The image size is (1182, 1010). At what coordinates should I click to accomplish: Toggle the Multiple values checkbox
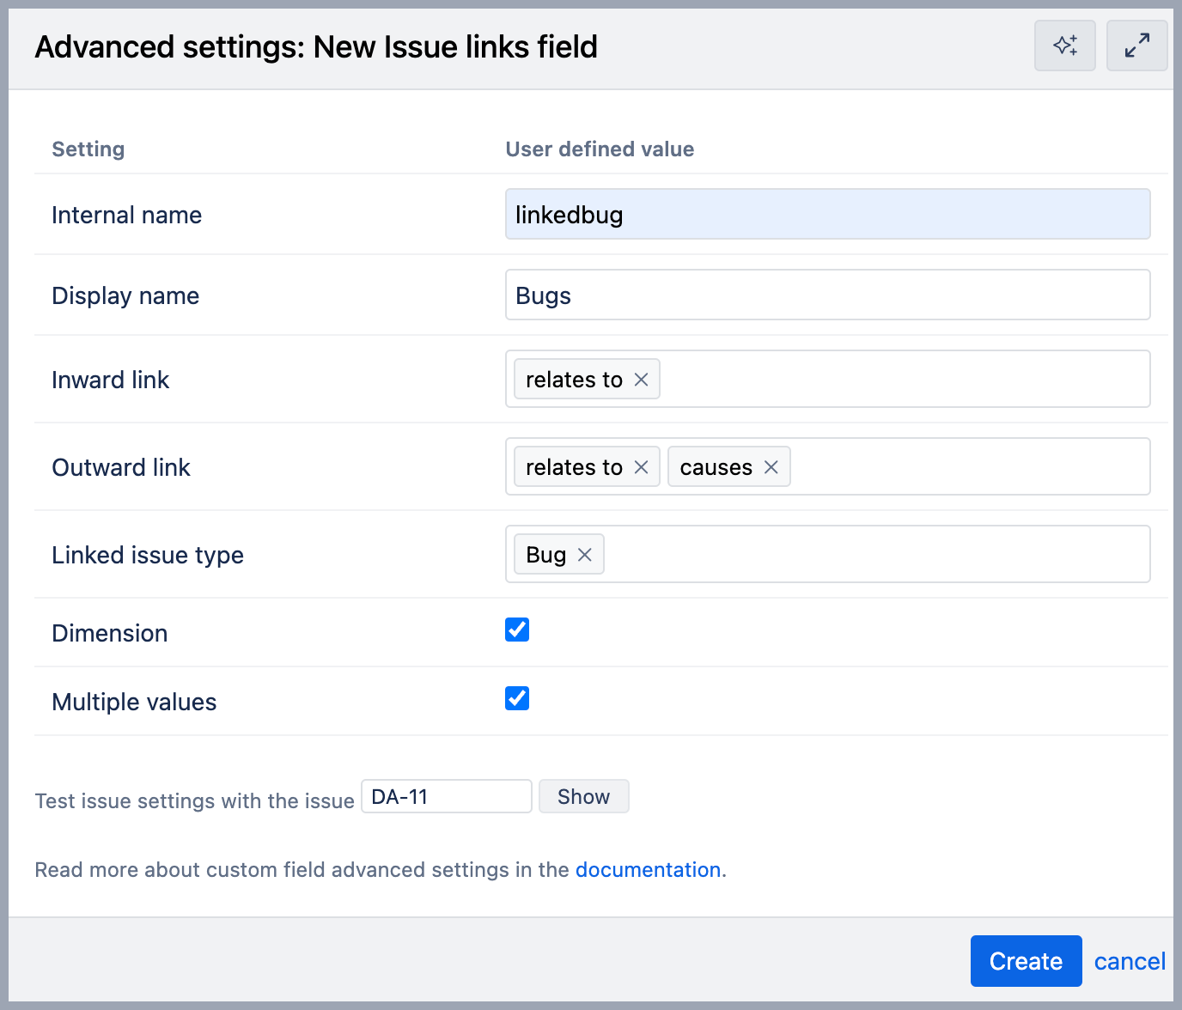click(x=517, y=698)
